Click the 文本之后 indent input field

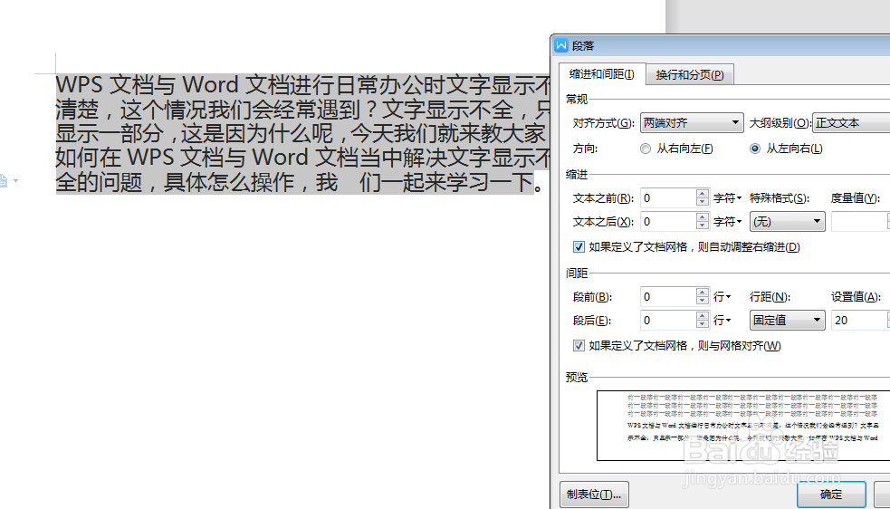[667, 222]
